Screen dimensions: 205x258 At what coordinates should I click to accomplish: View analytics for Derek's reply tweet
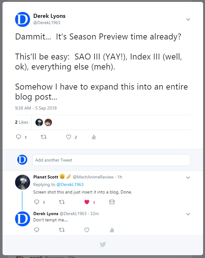tap(112, 230)
